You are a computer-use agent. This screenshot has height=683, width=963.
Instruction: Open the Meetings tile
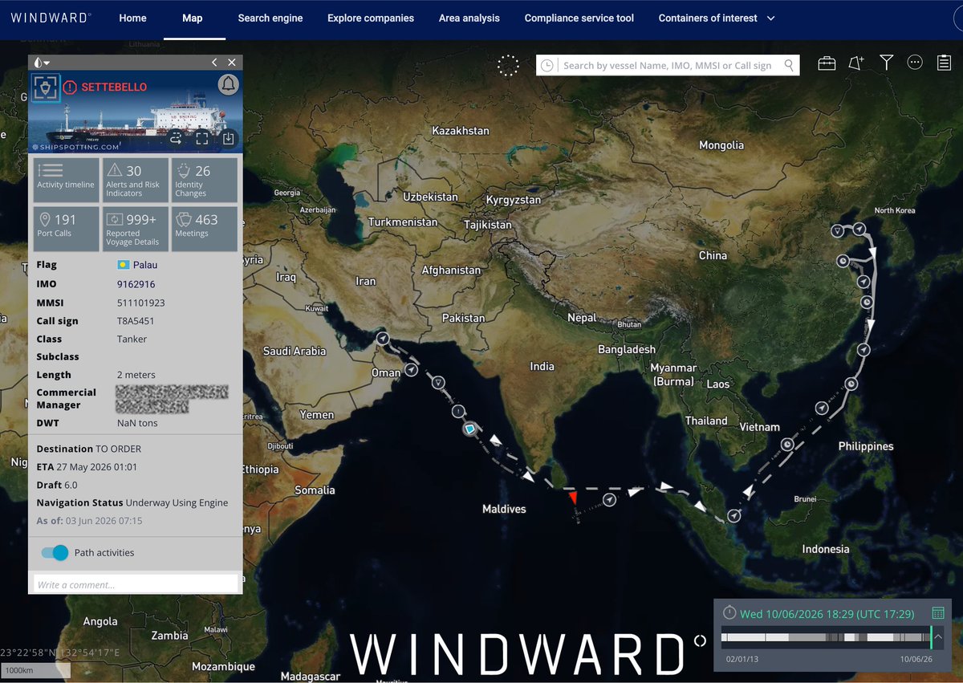pos(205,229)
